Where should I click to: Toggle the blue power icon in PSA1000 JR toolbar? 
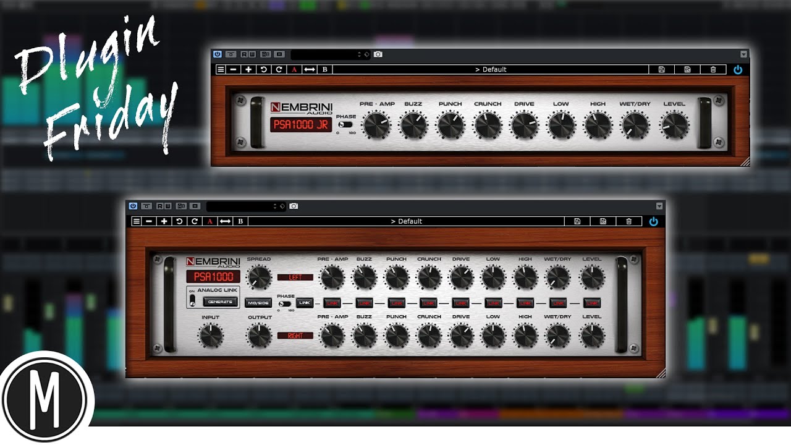point(738,69)
